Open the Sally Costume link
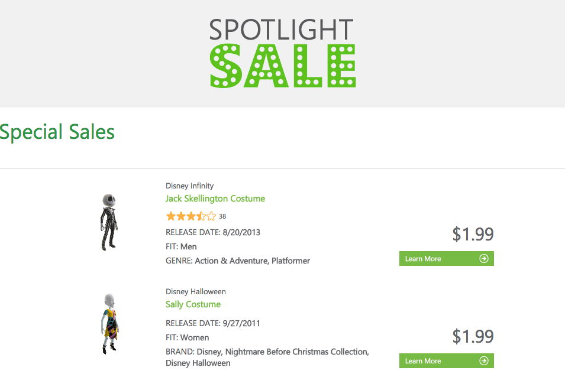 [193, 304]
